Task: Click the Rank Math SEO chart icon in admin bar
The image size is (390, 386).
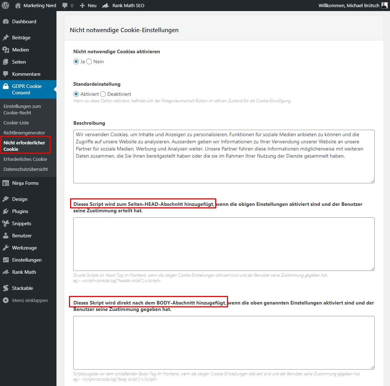Action: [x=105, y=5]
